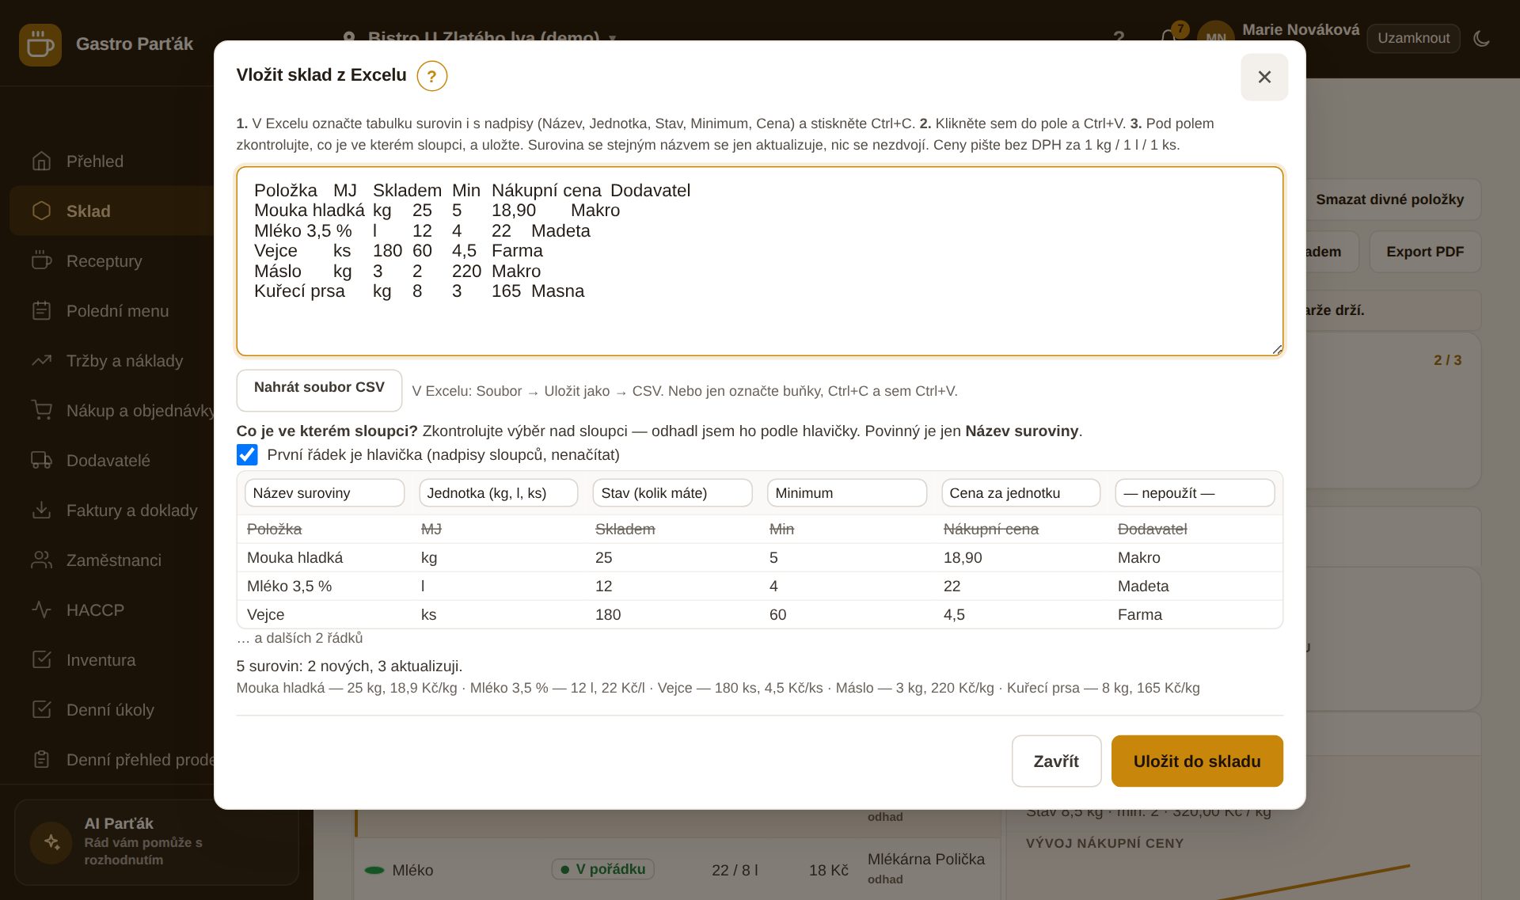Close the Excel import dialog with X

coord(1263,77)
